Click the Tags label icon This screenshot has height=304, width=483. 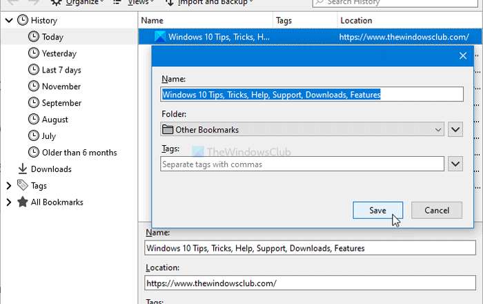point(23,185)
